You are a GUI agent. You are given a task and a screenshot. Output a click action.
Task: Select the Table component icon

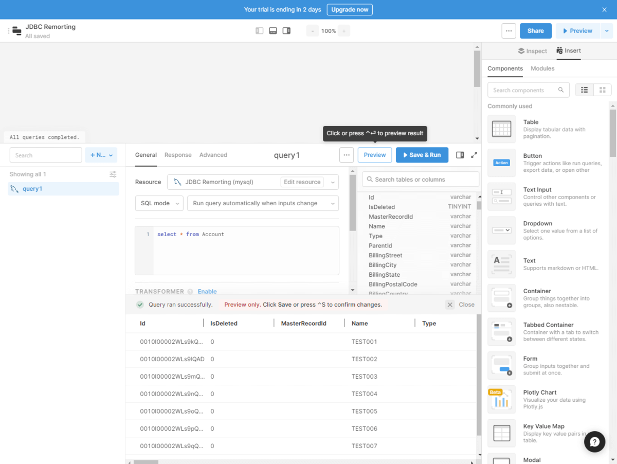click(501, 129)
